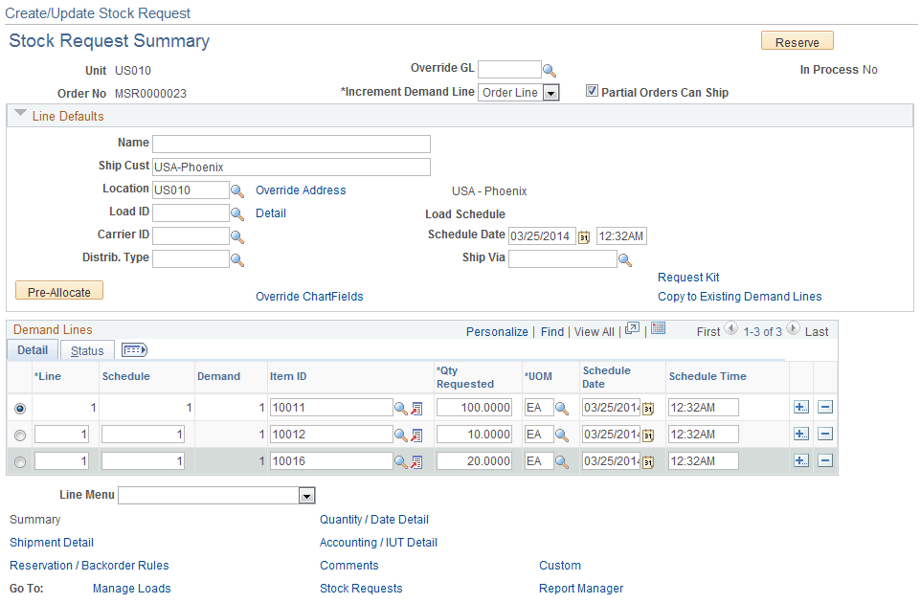Open the Item ID 10011 lookup

[398, 407]
